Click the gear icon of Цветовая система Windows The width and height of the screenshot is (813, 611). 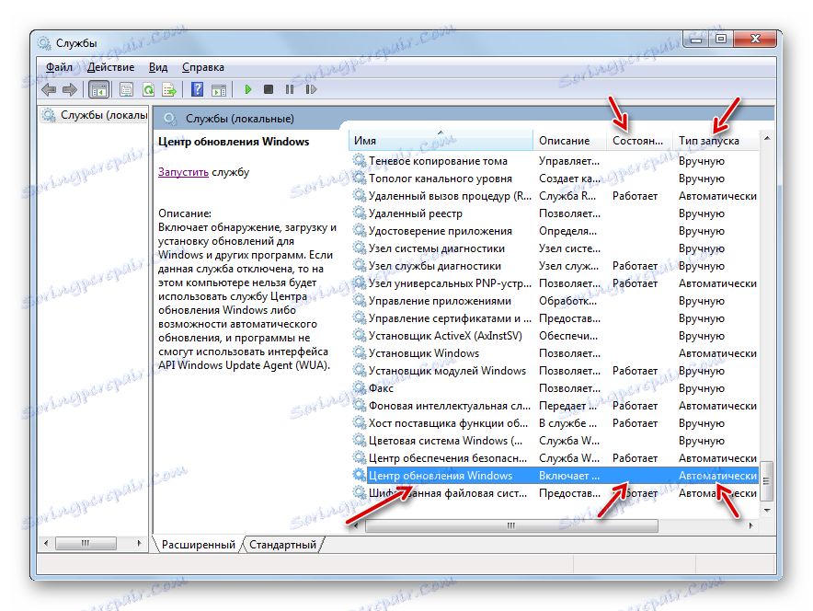359,440
